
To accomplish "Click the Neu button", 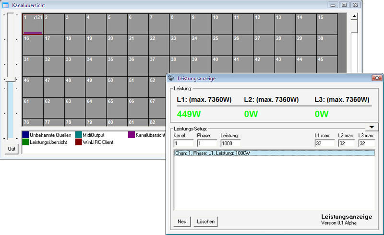I will click(x=182, y=222).
